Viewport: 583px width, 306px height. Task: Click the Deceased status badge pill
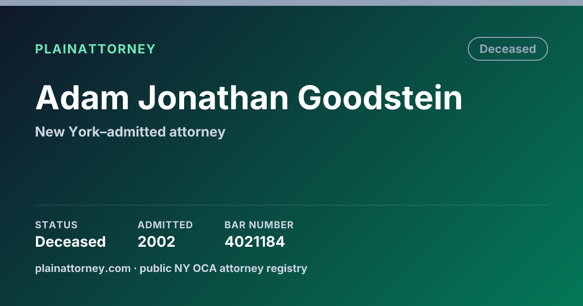[508, 49]
